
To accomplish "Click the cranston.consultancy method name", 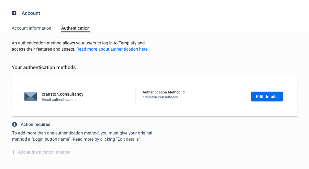I will point(62,94).
